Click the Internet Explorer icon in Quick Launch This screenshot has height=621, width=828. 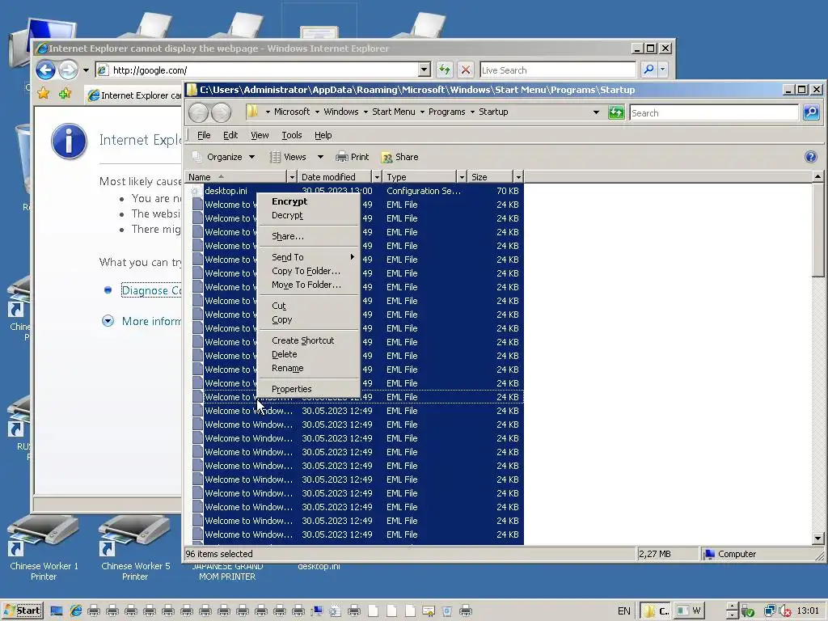pyautogui.click(x=75, y=611)
